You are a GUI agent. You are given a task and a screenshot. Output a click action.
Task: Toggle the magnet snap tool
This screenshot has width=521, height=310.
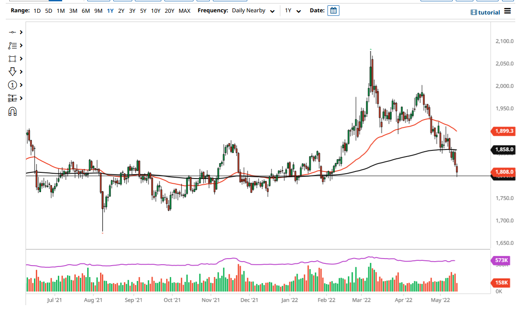12,112
